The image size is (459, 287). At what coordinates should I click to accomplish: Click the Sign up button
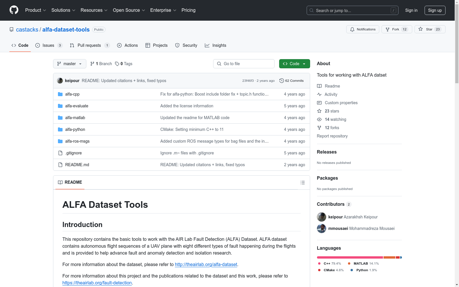click(x=435, y=10)
